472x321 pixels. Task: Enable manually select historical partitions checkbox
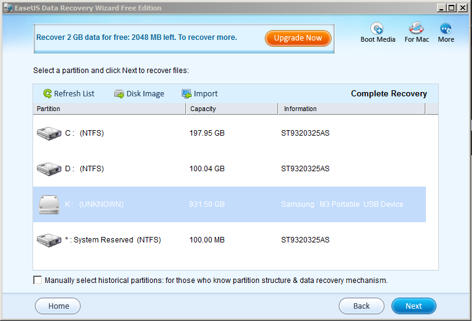37,280
